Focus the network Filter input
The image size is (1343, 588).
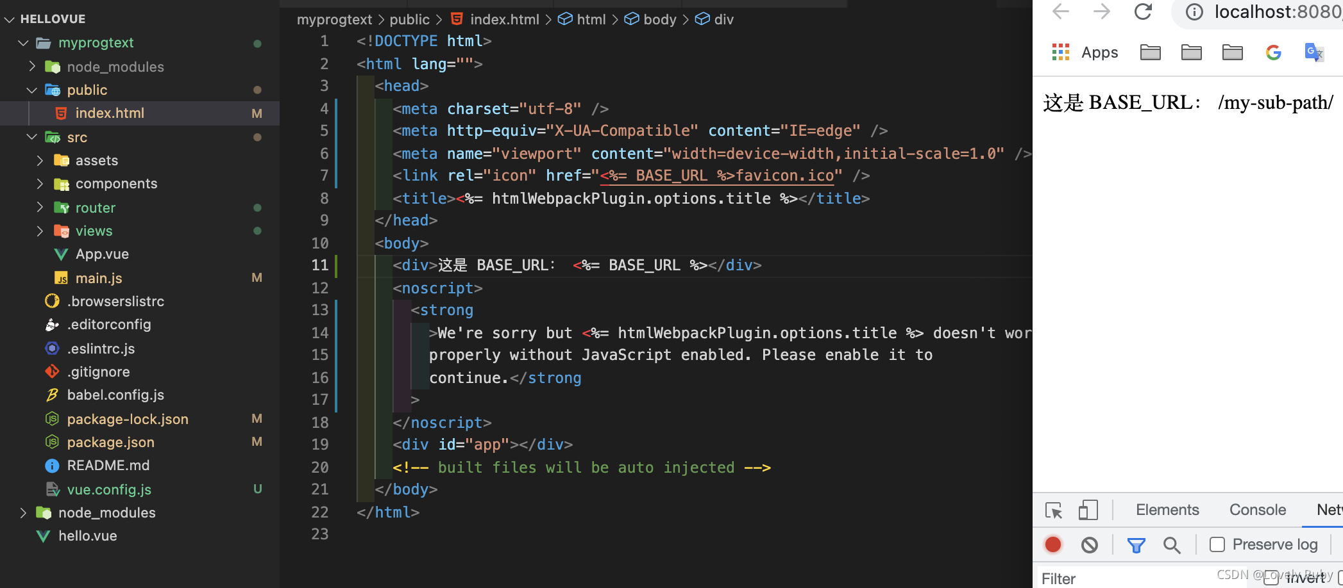1142,578
